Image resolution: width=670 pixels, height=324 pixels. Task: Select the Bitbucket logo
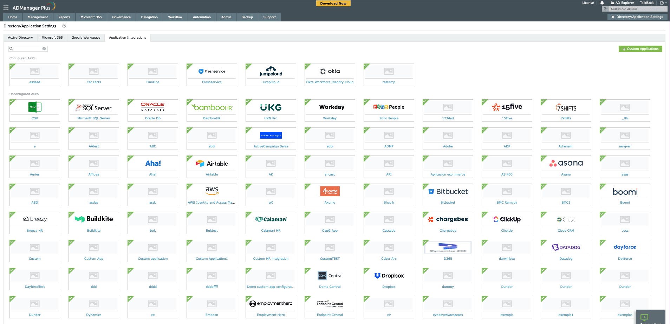(x=448, y=191)
